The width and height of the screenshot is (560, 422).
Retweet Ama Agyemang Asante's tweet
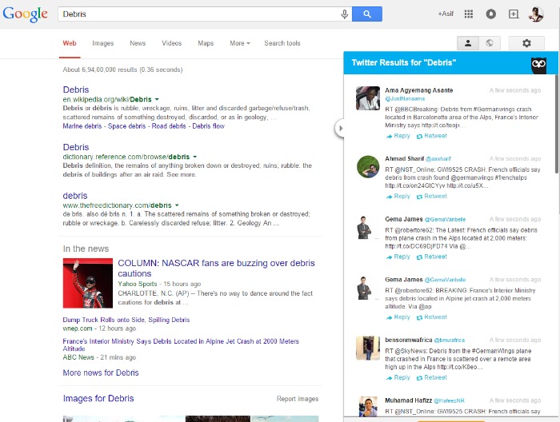point(432,136)
